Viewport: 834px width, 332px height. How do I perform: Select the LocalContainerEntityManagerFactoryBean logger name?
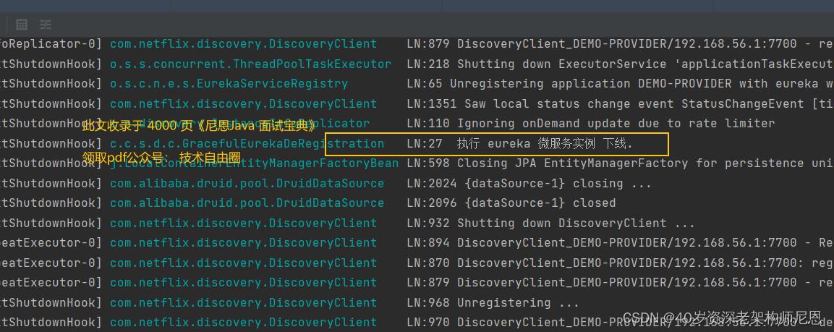click(x=254, y=163)
